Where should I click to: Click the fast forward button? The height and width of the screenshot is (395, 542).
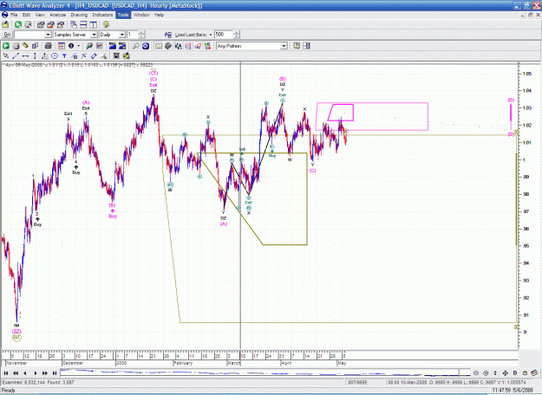coord(45,372)
